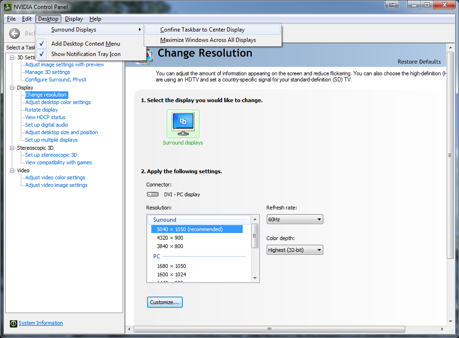Open the System Information link
The height and width of the screenshot is (338, 459).
(x=41, y=323)
